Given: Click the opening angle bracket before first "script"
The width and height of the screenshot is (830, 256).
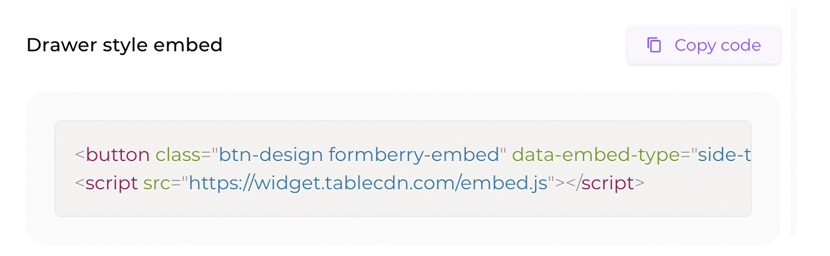Looking at the screenshot, I should coord(80,183).
